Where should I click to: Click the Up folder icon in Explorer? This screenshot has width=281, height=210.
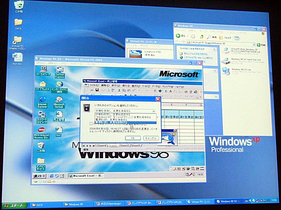[202, 37]
